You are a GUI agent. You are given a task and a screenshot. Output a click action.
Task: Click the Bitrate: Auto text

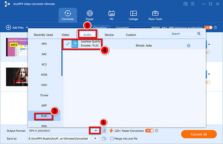[x=143, y=46]
